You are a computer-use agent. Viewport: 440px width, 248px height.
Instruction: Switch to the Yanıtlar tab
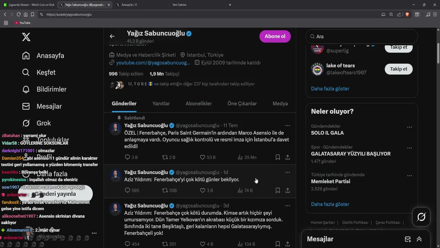pos(161,103)
